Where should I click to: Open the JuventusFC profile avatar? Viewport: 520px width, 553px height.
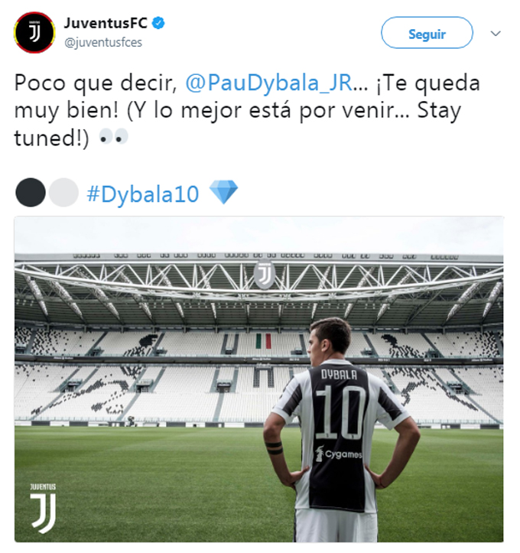(x=34, y=32)
